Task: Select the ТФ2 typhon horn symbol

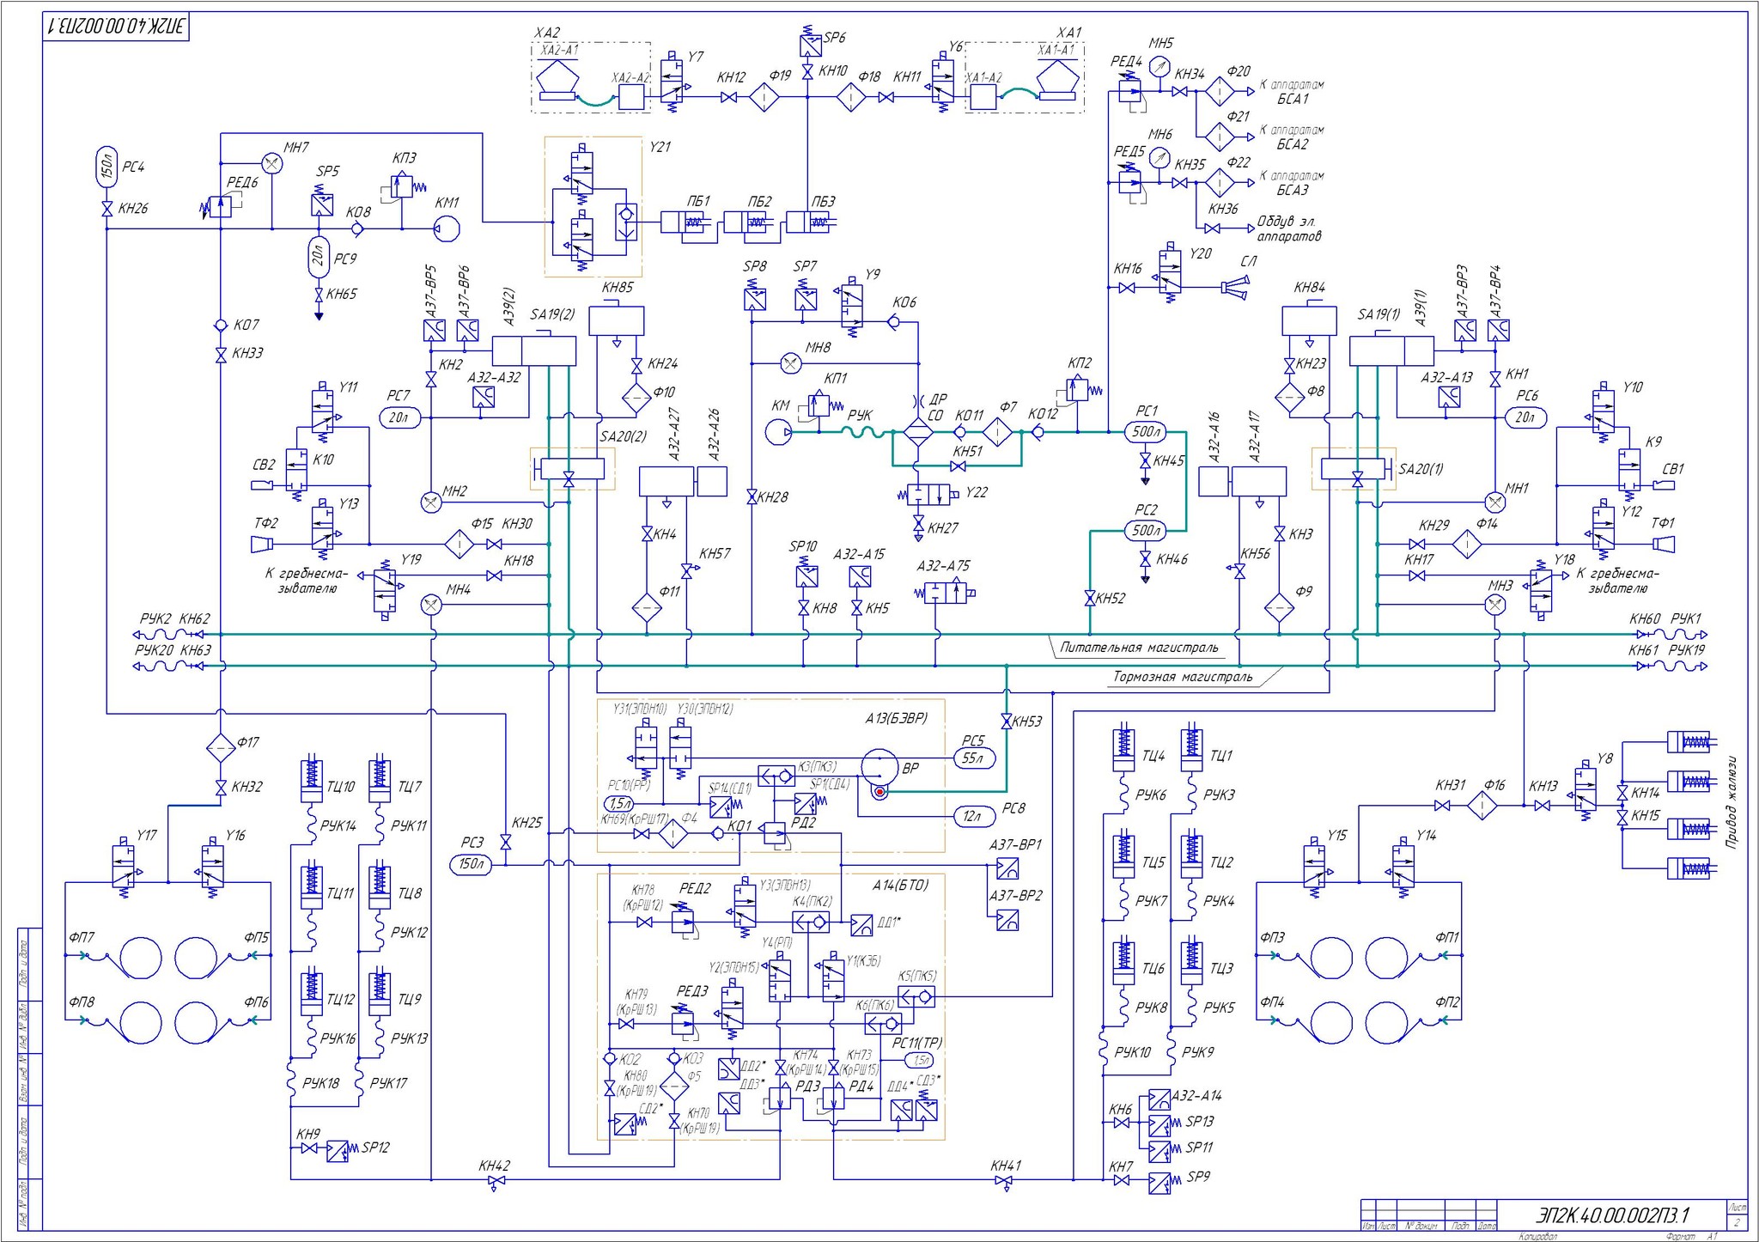Action: [262, 544]
